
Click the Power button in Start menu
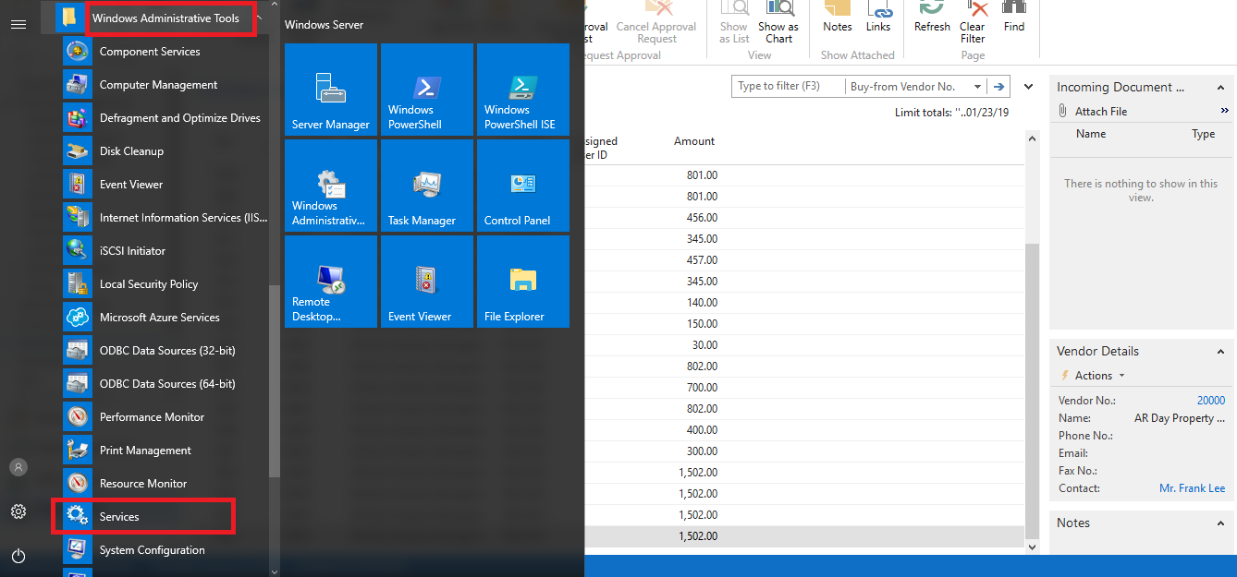tap(18, 556)
